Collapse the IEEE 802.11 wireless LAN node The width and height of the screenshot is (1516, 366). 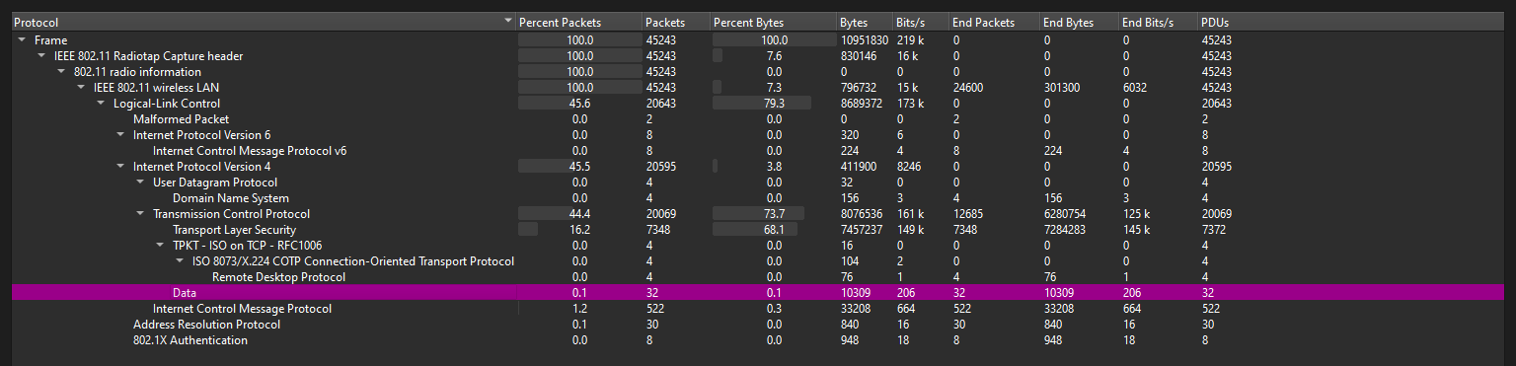click(x=81, y=88)
